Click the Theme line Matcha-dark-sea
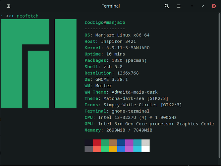The height and width of the screenshot is (166, 221). click(x=127, y=99)
